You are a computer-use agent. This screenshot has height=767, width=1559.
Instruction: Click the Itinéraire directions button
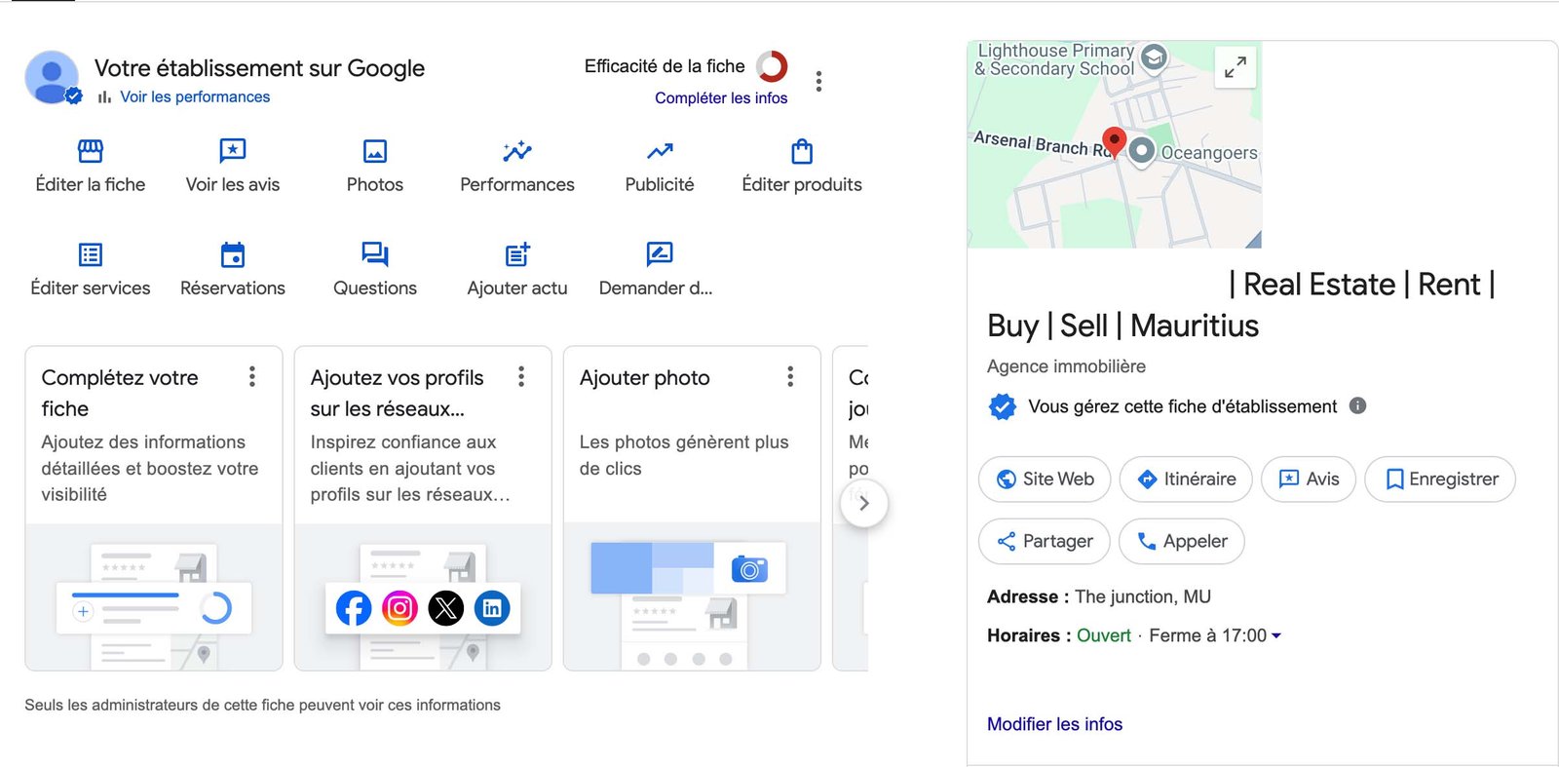pos(1186,479)
